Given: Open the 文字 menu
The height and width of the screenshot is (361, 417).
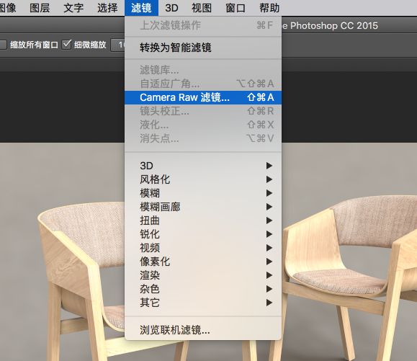Looking at the screenshot, I should pyautogui.click(x=73, y=8).
